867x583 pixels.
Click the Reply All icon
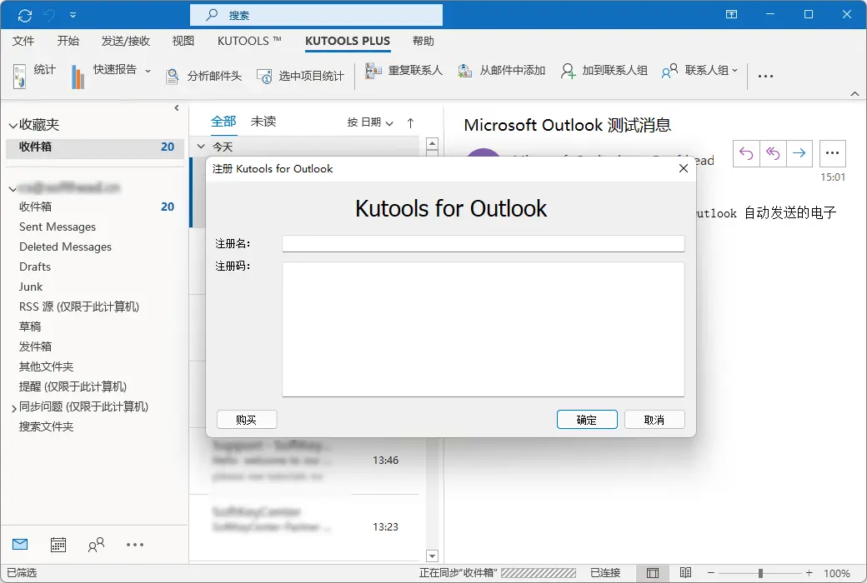tap(773, 153)
